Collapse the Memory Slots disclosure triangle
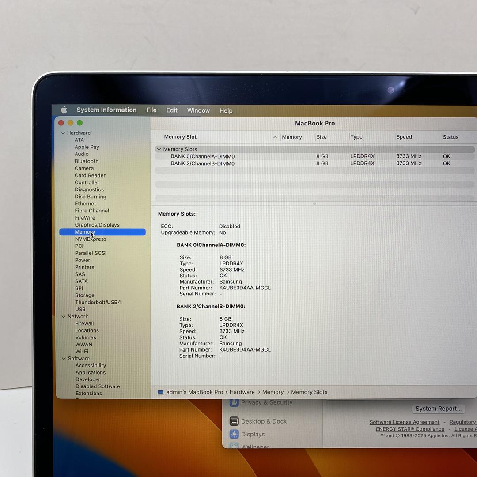The width and height of the screenshot is (477, 477). click(x=159, y=149)
